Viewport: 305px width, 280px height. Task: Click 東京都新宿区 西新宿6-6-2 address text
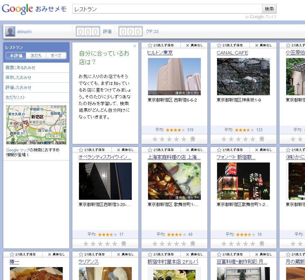(172, 100)
